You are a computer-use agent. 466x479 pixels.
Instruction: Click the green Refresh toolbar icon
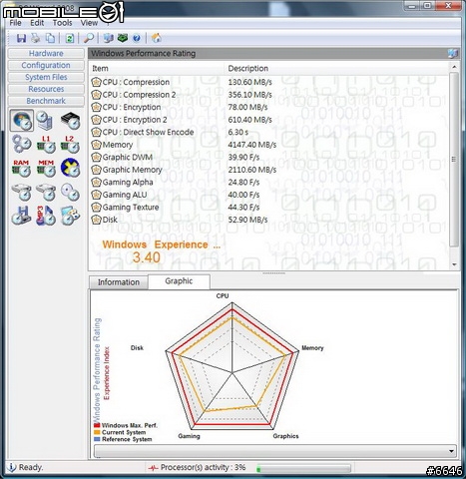pyautogui.click(x=70, y=38)
